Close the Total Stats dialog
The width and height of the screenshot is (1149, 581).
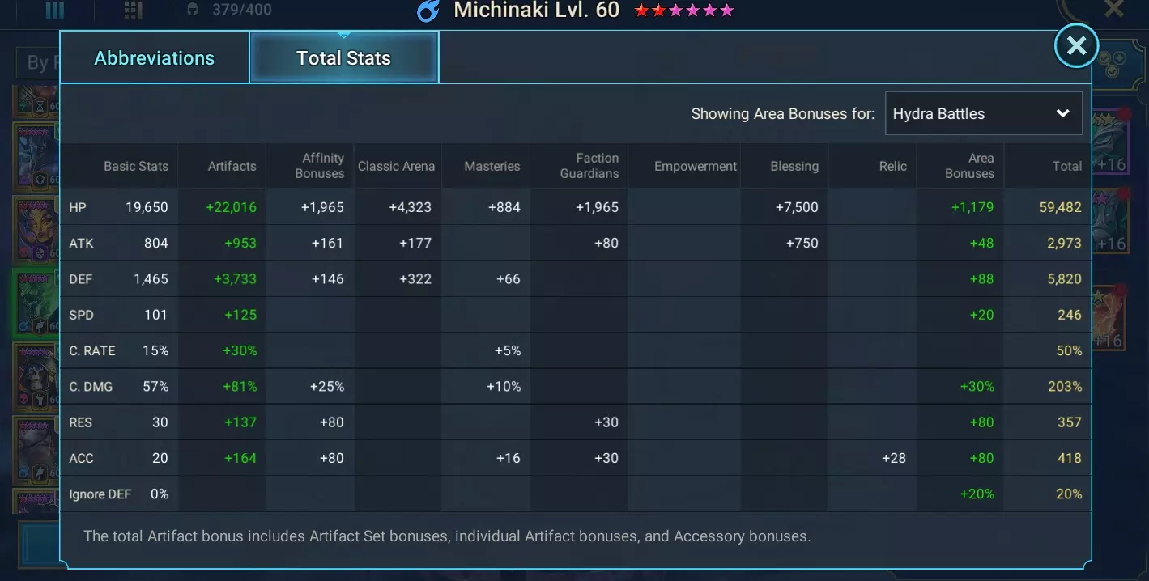pyautogui.click(x=1076, y=46)
